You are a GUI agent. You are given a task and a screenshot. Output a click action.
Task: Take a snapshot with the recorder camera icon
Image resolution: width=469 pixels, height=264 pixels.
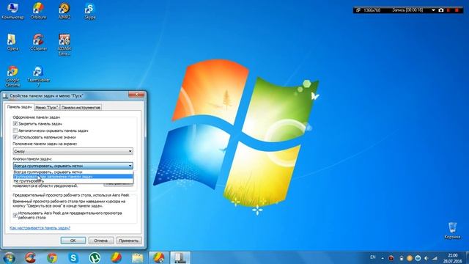click(x=441, y=10)
